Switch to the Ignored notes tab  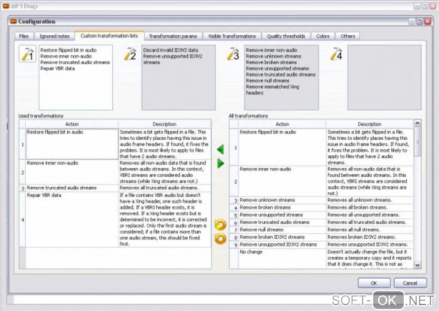coord(54,36)
